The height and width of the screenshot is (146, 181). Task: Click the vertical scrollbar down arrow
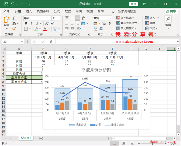[178, 134]
